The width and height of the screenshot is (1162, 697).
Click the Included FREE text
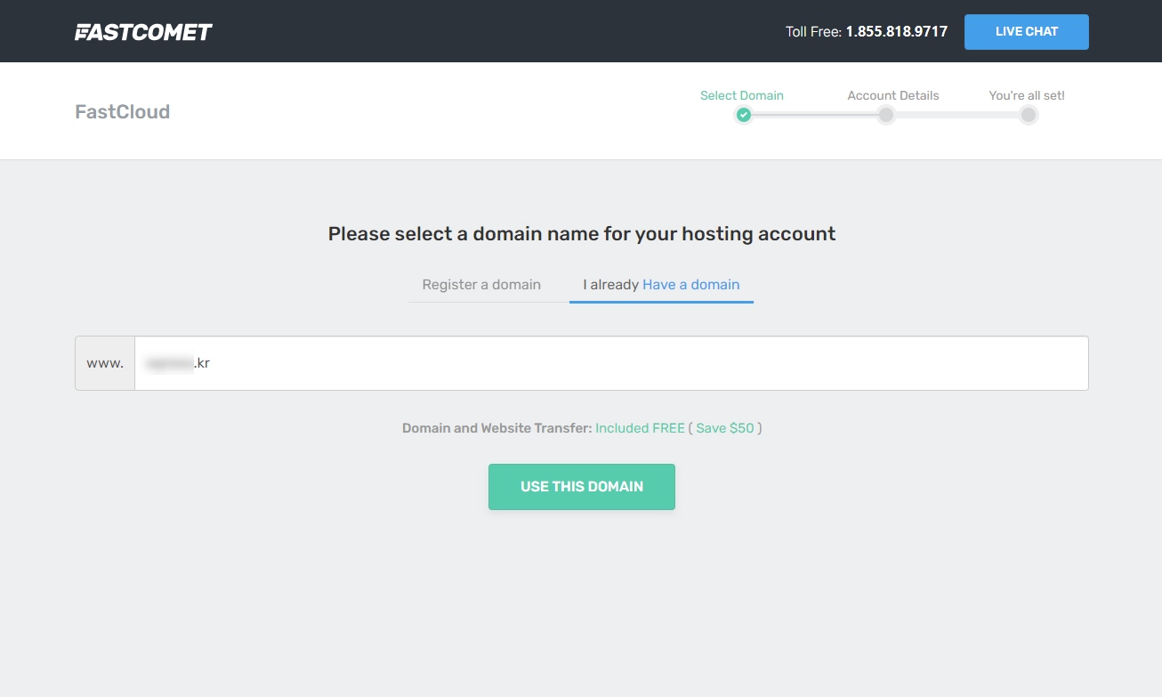[x=640, y=428]
